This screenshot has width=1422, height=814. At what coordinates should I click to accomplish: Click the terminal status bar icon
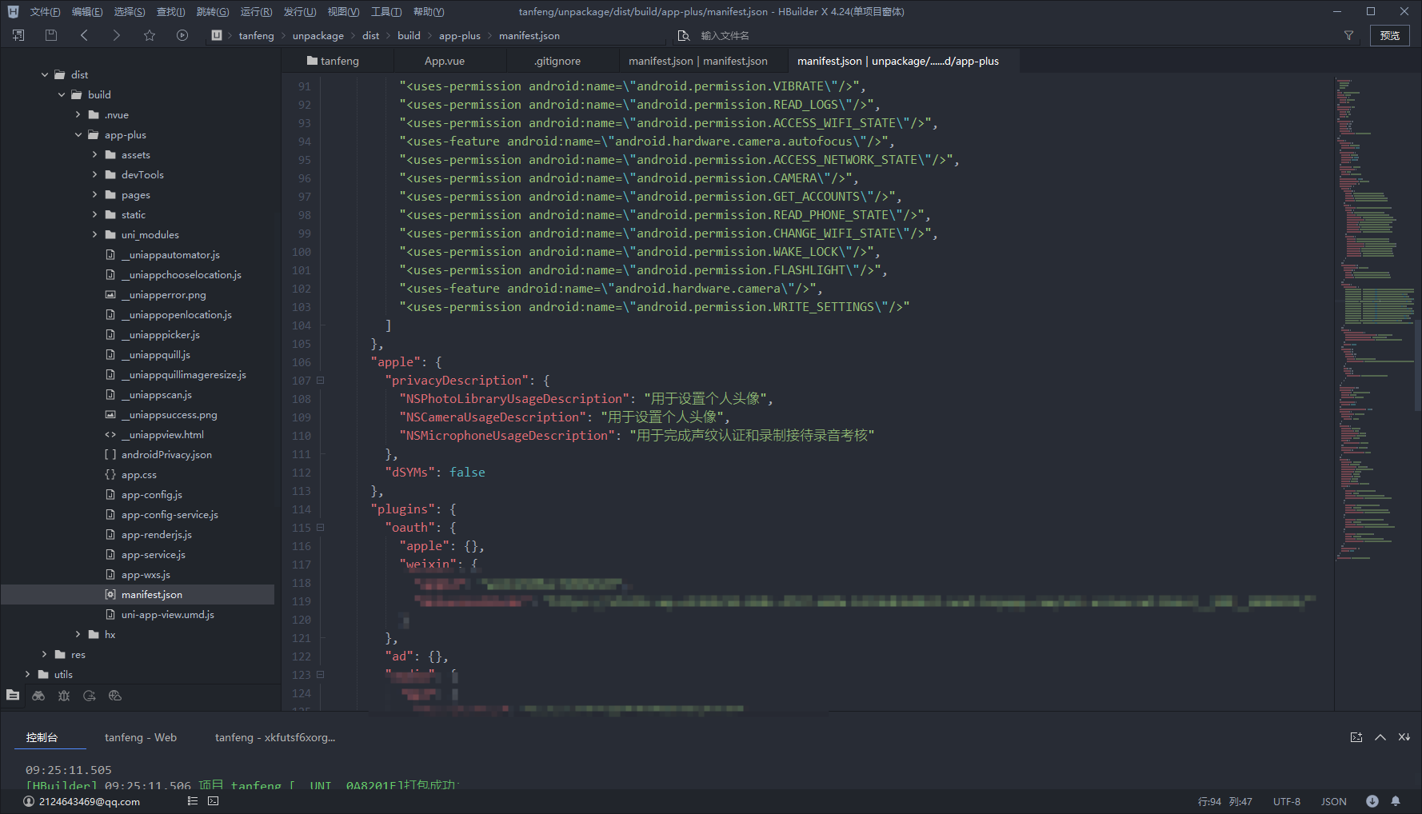(x=214, y=800)
